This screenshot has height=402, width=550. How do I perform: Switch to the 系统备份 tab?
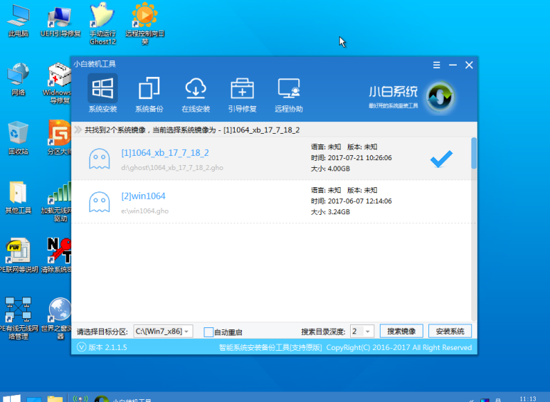pyautogui.click(x=149, y=94)
